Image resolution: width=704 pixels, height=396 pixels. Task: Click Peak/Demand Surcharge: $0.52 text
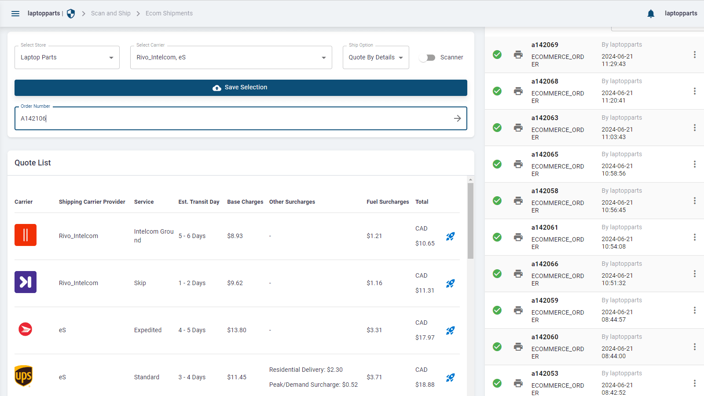(x=313, y=385)
